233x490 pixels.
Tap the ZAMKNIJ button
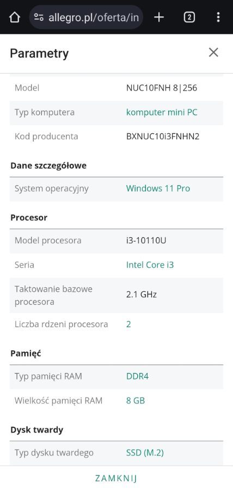[116, 478]
